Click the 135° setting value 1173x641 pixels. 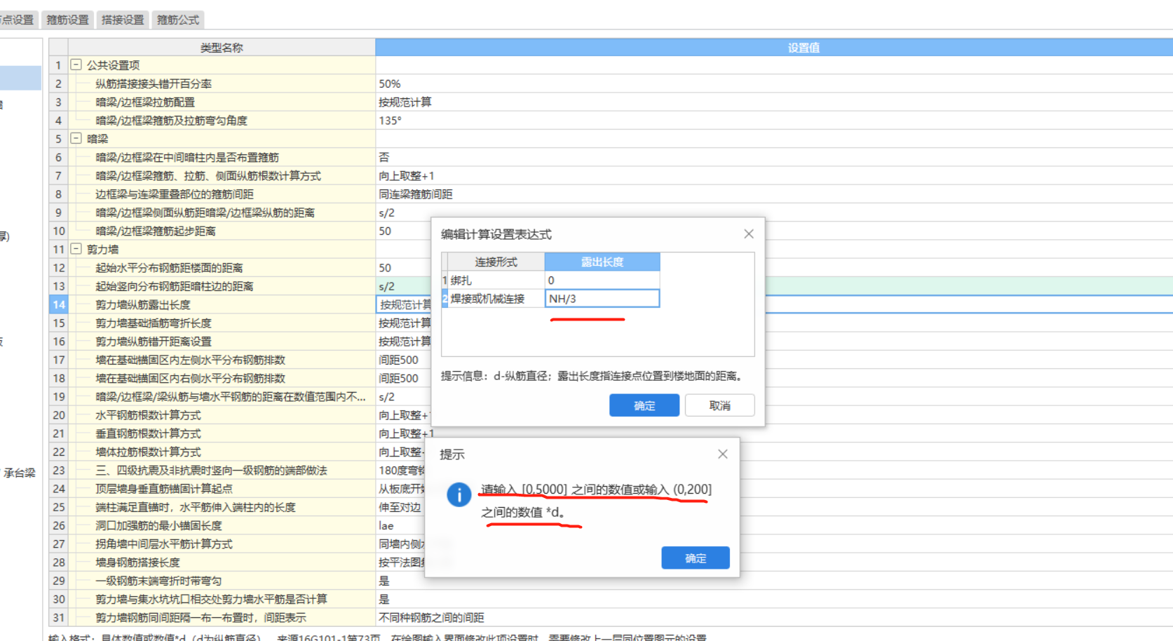(x=390, y=121)
